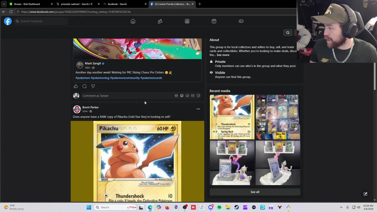This screenshot has width=377, height=212.
Task: Like Mark Sangil's post
Action: [76, 86]
